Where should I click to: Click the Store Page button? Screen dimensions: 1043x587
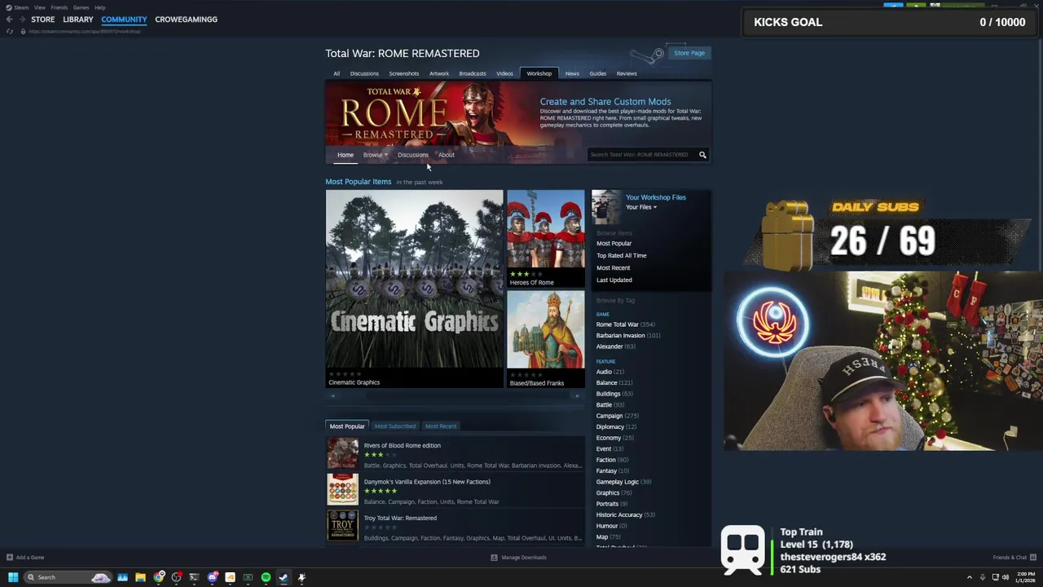[x=689, y=53]
